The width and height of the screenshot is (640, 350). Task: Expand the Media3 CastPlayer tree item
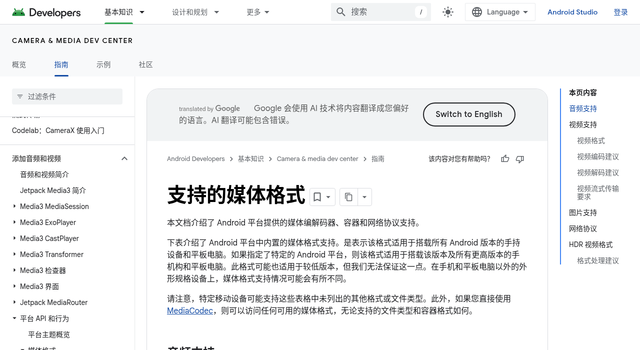pyautogui.click(x=14, y=238)
